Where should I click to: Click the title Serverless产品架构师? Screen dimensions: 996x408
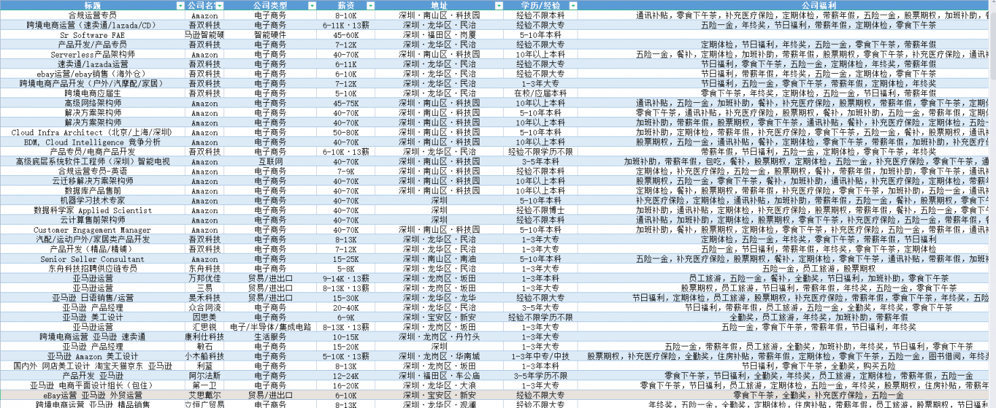point(93,54)
